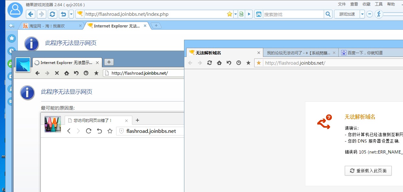
Task: Click the magnifier search button
Action: (328, 14)
